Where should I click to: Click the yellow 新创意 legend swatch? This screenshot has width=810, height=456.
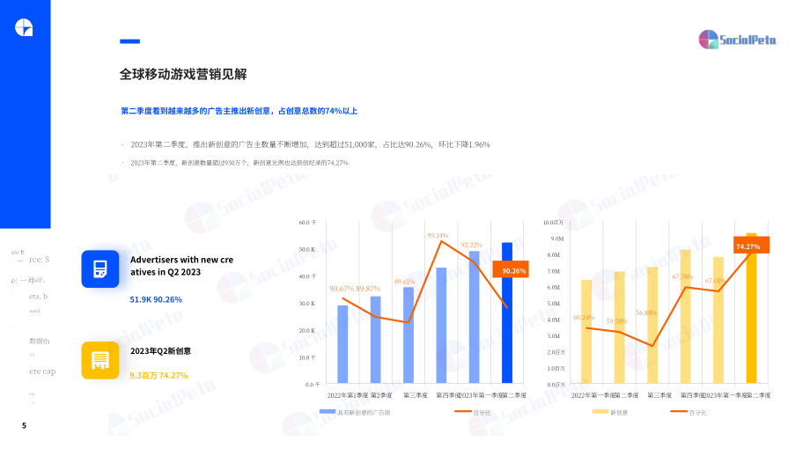coord(600,412)
